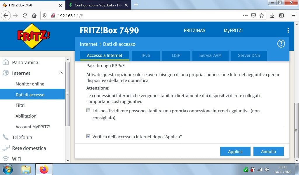The height and width of the screenshot is (175, 299).
Task: Click the sidebar scrollbar up arrow
Action: pos(68,59)
